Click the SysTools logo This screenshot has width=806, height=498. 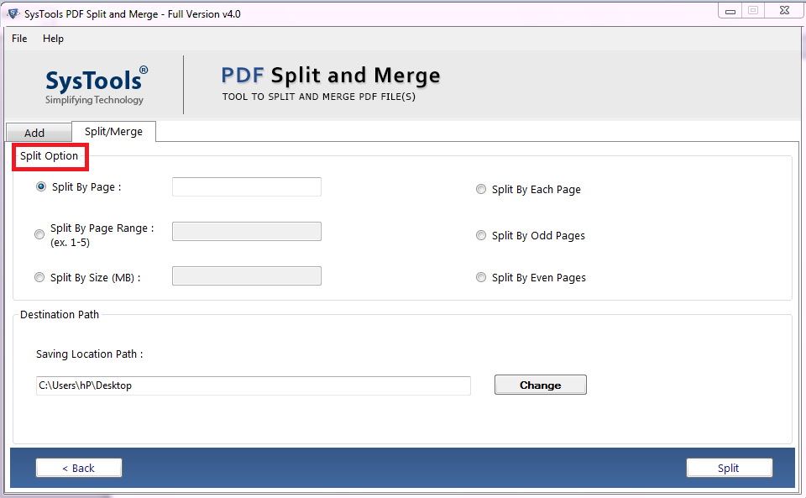click(95, 82)
